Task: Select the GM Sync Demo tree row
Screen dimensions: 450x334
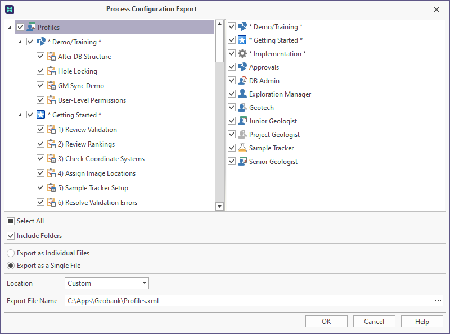Action: coord(81,86)
